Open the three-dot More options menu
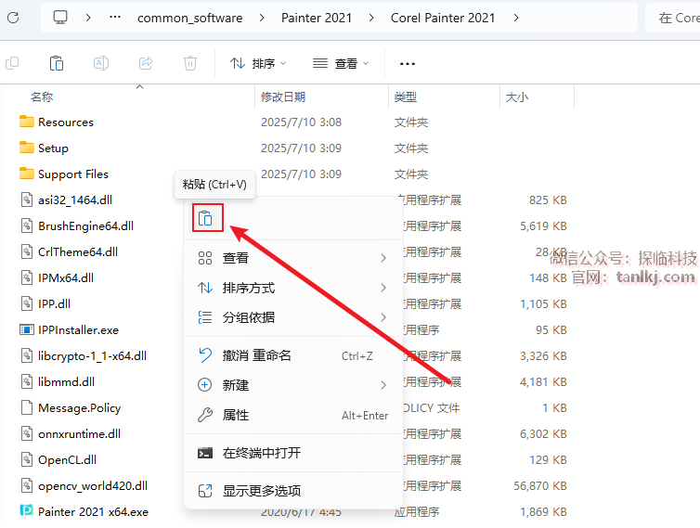Image resolution: width=700 pixels, height=528 pixels. pos(407,63)
